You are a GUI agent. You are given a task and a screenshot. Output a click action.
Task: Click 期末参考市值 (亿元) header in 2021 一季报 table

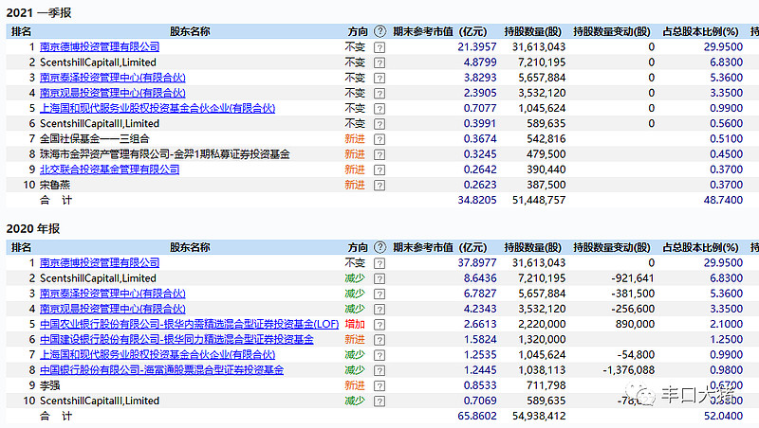point(439,32)
